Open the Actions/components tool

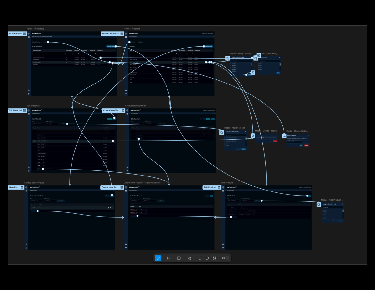tap(215, 258)
